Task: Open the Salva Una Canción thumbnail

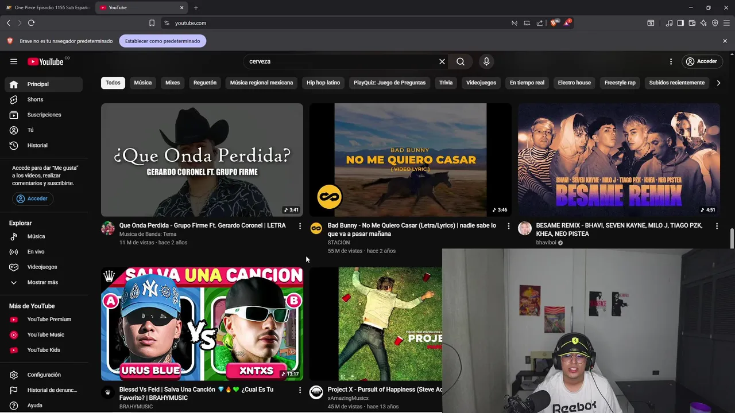Action: click(x=202, y=324)
